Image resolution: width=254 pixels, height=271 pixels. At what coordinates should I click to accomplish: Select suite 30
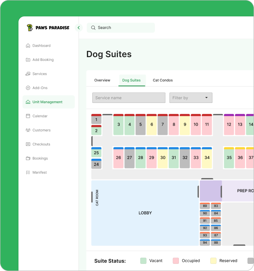(x=162, y=158)
